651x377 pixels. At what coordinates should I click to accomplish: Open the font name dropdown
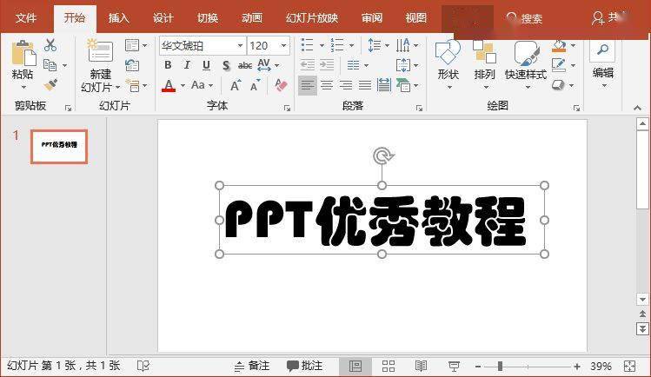pyautogui.click(x=240, y=45)
